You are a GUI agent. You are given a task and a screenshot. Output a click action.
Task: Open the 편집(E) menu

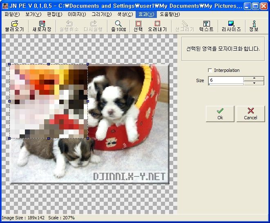(x=55, y=14)
